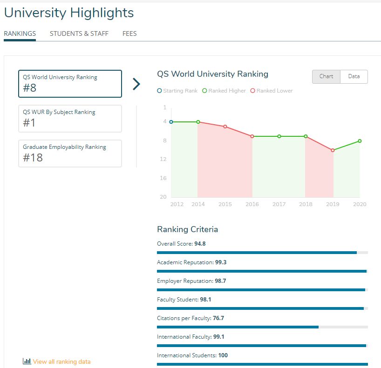Screen dimensions: 381x368
Task: Click the Overall Score progress bar
Action: click(262, 253)
